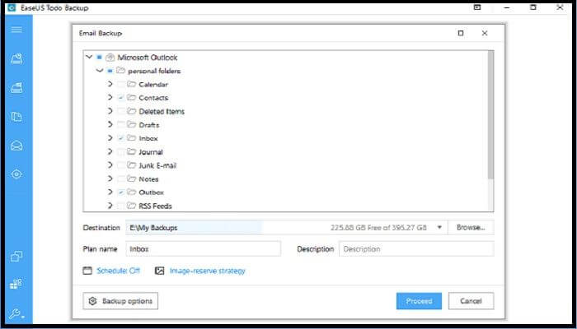Open the hamburger menu in sidebar
Image resolution: width=577 pixels, height=329 pixels.
[x=16, y=30]
